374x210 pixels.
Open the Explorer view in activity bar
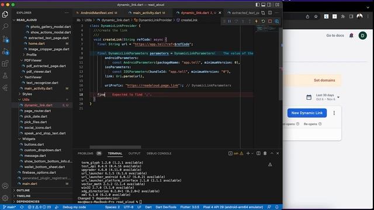[5, 14]
